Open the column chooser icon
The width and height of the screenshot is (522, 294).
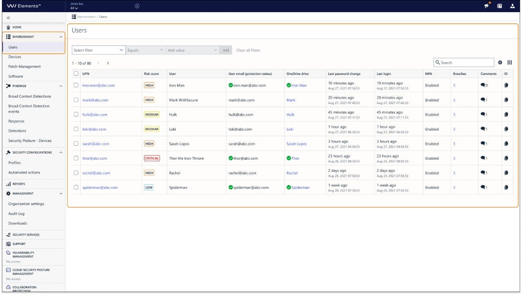(x=510, y=62)
